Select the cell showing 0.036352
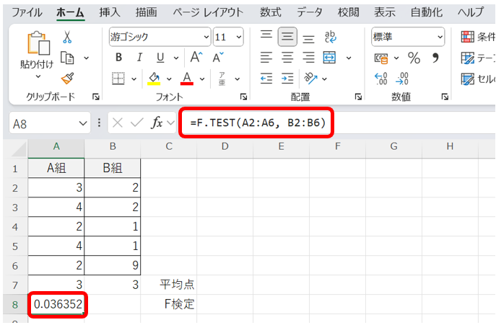This screenshot has width=496, height=325. click(x=57, y=305)
